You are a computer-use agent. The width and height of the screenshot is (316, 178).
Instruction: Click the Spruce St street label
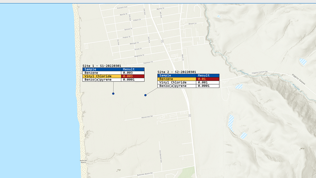click(128, 29)
